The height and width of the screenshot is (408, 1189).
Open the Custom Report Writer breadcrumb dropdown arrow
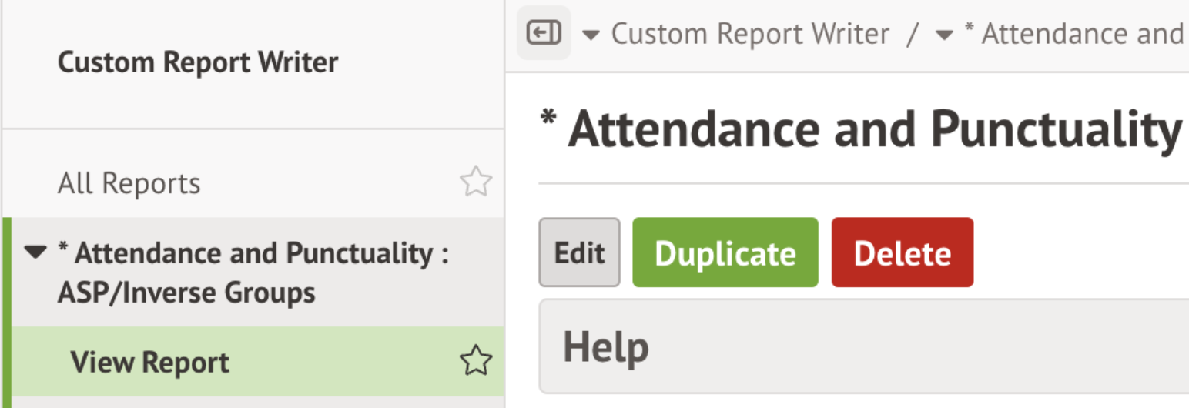tap(591, 35)
